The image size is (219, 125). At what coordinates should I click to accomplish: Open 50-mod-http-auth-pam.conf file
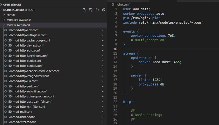(x=27, y=35)
